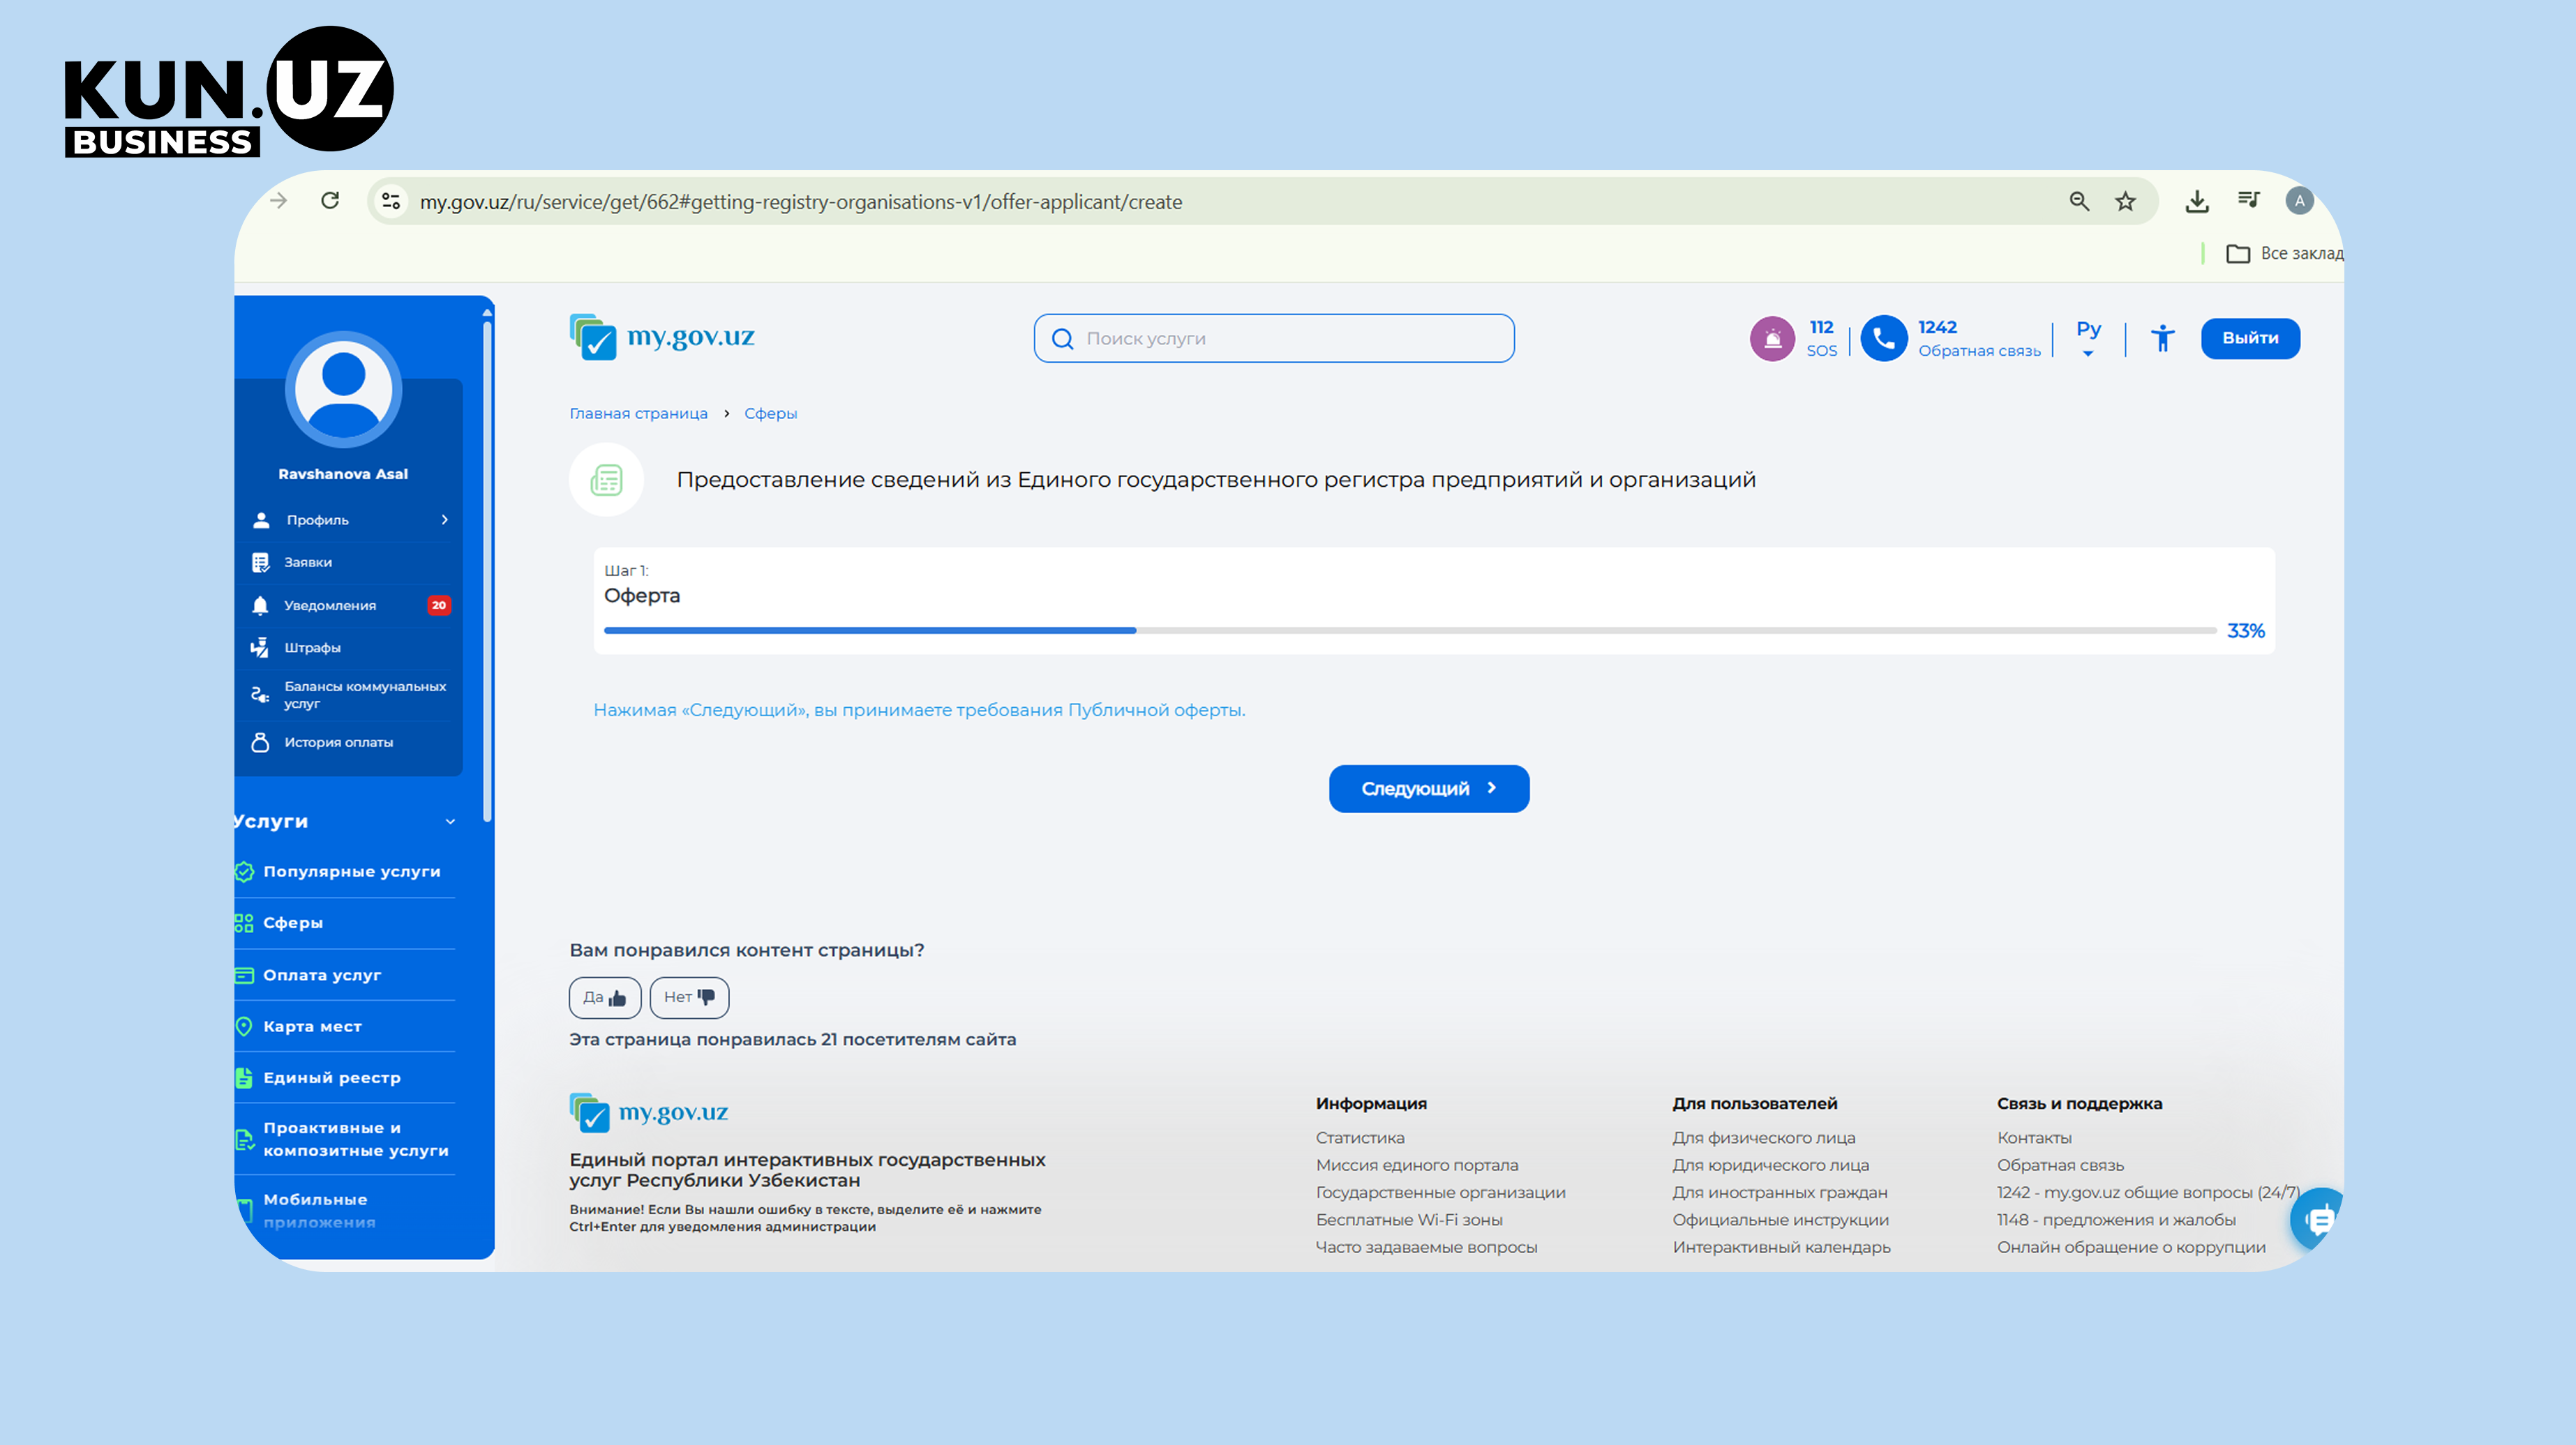Click the my.gov.uz logo in footer

coord(649,1112)
